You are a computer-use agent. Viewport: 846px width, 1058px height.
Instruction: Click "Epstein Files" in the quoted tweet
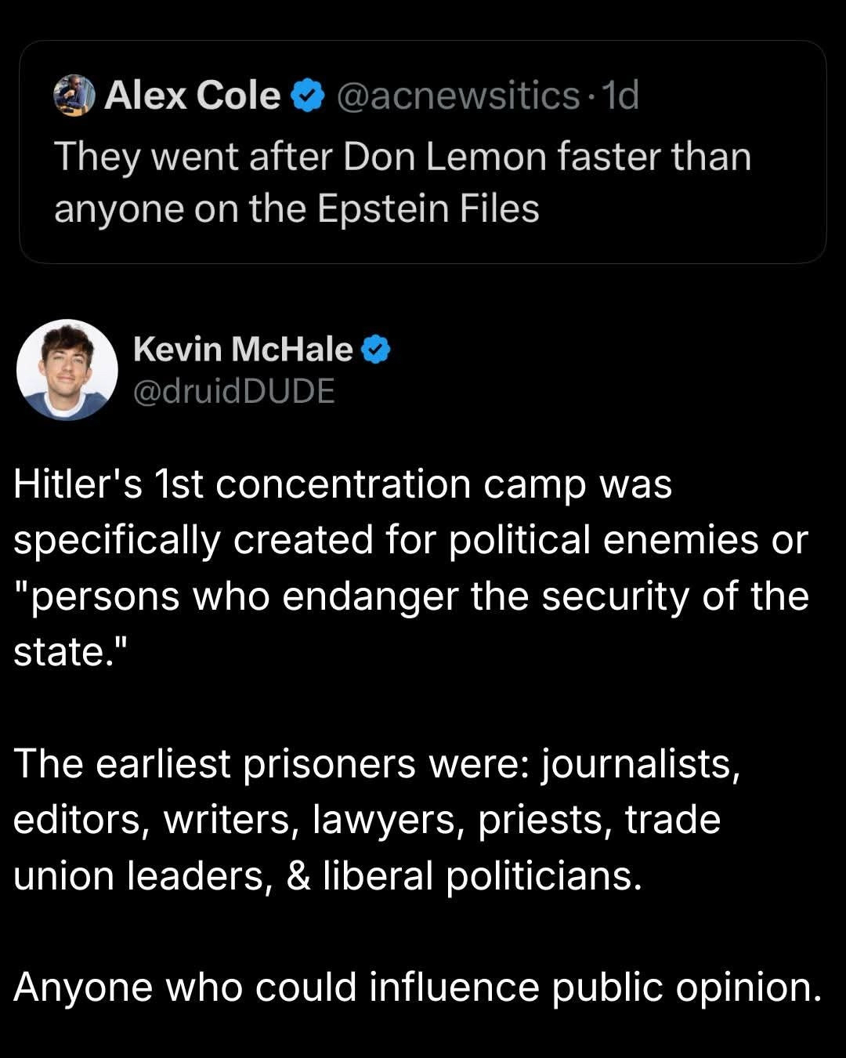click(x=428, y=208)
